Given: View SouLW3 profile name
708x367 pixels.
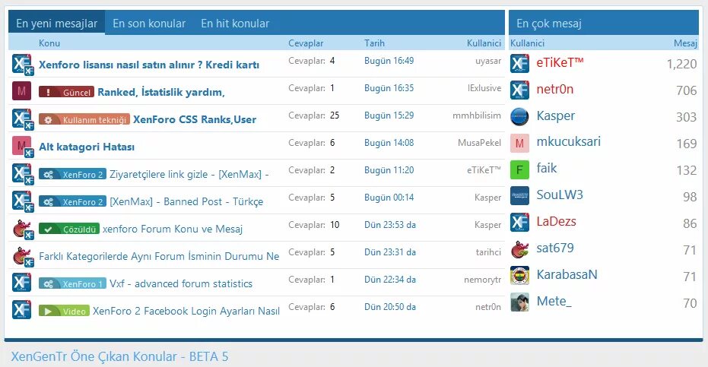Looking at the screenshot, I should 560,195.
